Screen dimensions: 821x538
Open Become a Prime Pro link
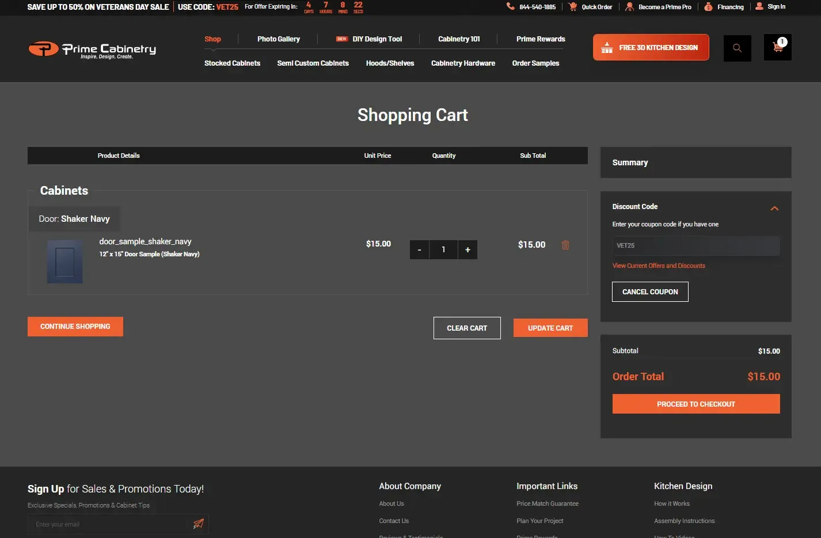click(665, 7)
